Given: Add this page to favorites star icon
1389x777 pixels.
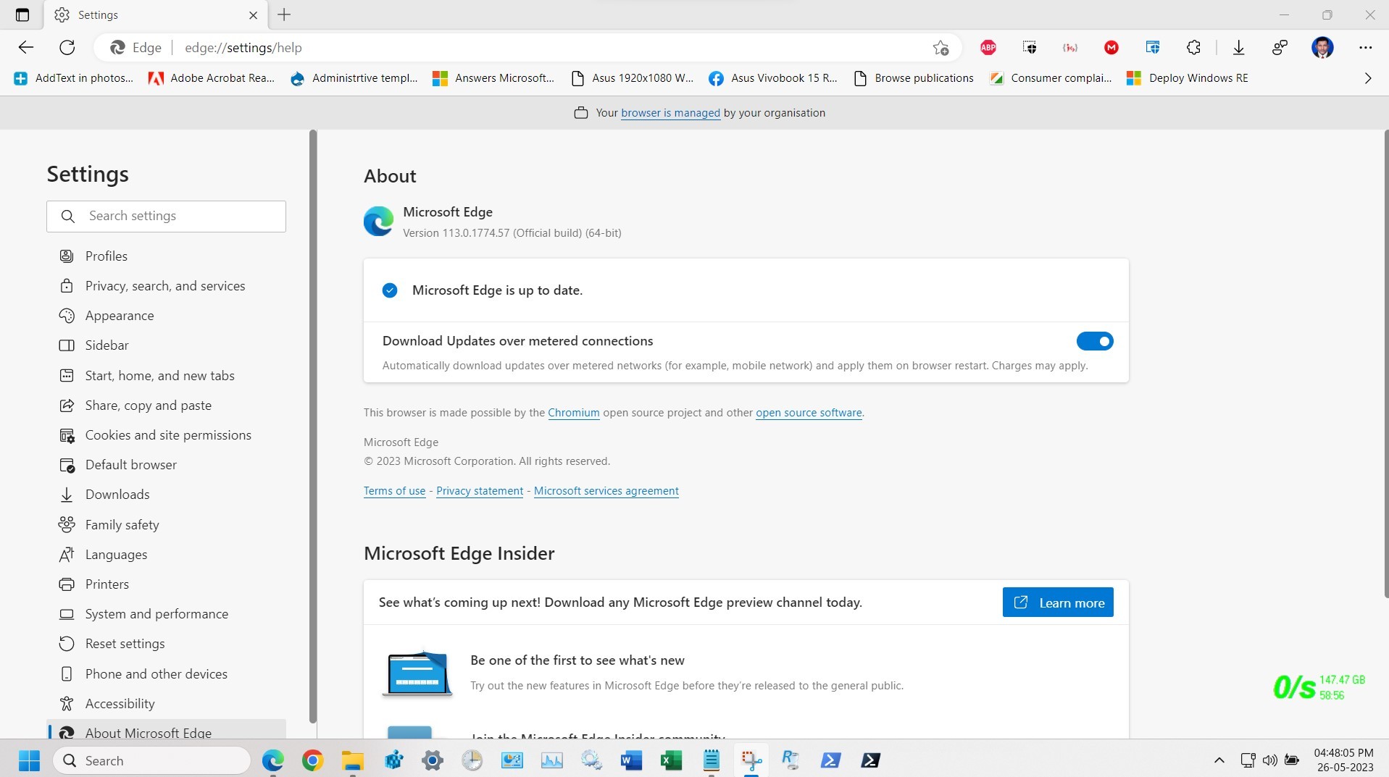Looking at the screenshot, I should click(x=940, y=48).
